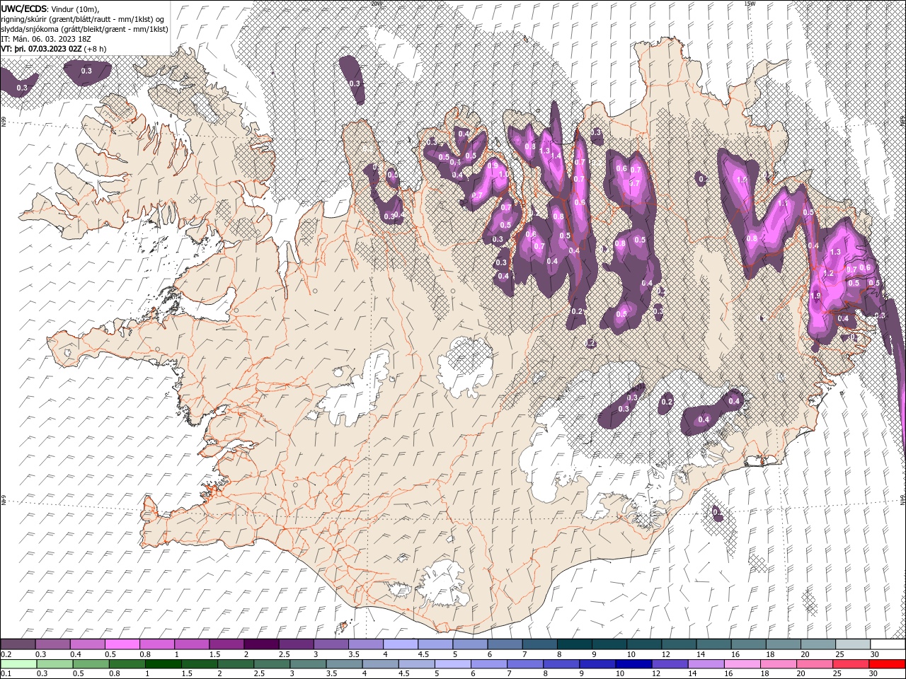Click the 'UWC/ECDS' title text
Viewport: 906px width, 679px height.
(24, 8)
